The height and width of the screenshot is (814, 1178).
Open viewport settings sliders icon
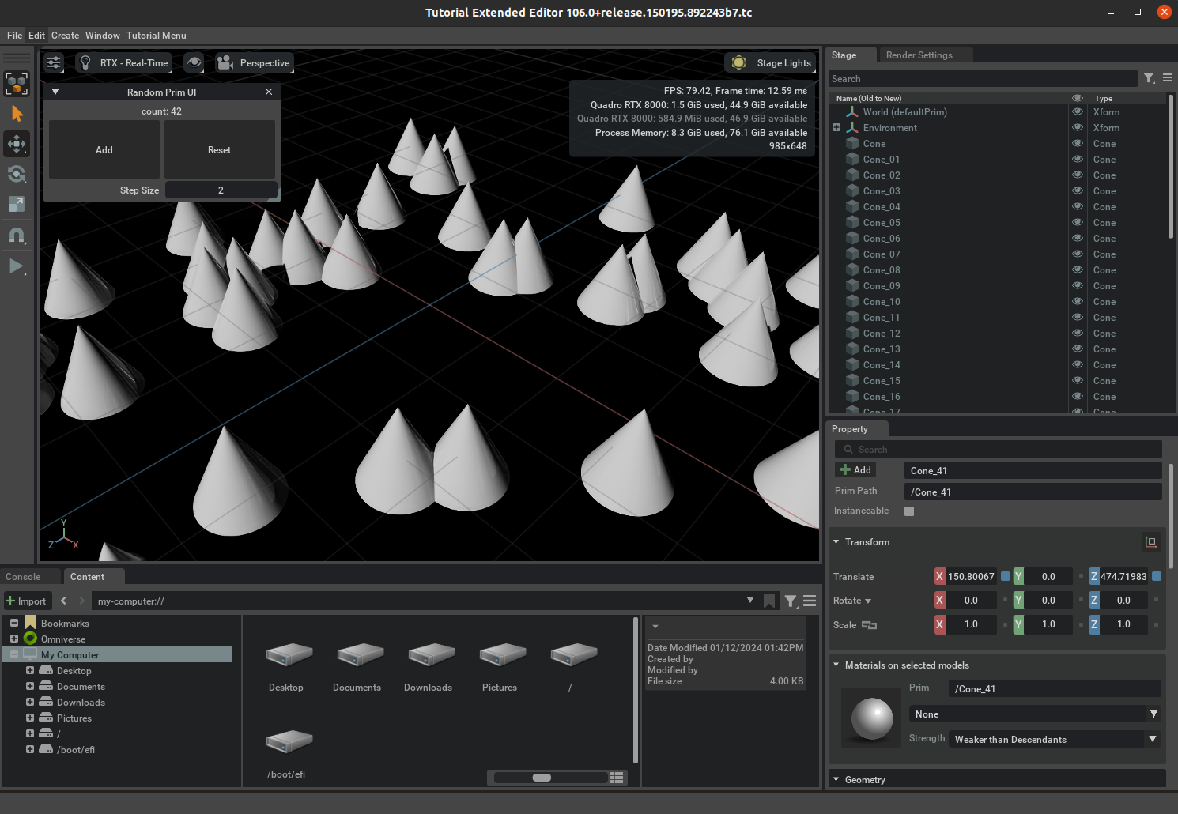coord(54,63)
